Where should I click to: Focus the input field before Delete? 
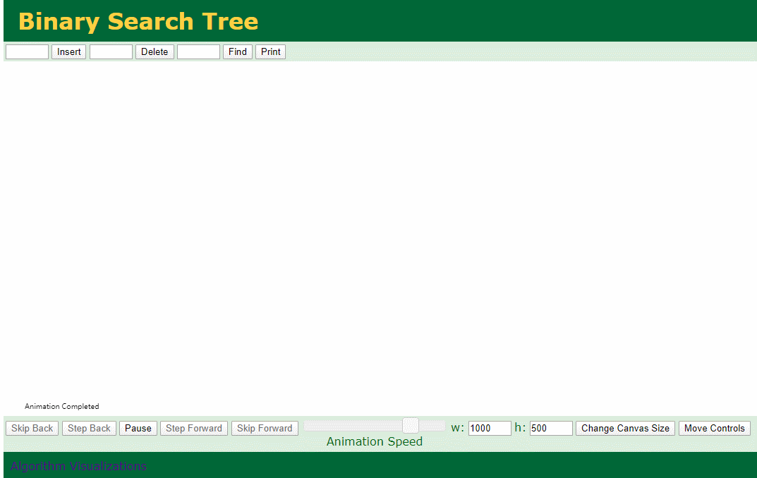coord(111,52)
